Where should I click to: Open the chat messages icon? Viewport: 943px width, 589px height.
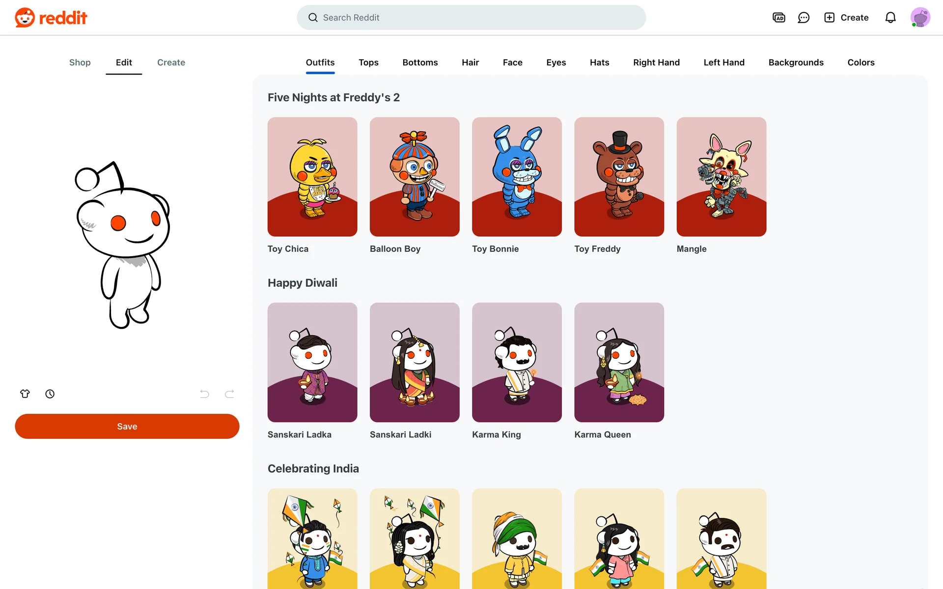[x=804, y=18]
